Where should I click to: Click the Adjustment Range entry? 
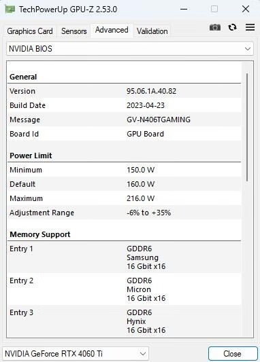coord(125,213)
